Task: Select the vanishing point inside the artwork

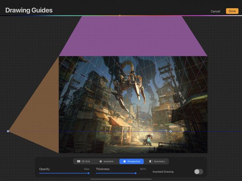Action: (x=171, y=131)
